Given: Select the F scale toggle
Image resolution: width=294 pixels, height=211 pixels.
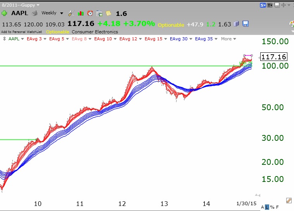Looking at the screenshot, I should (x=277, y=207).
